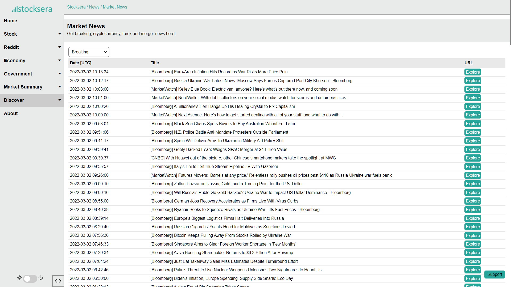Click the sun light-mode icon
Viewport: 511px width, 287px height.
coord(20,277)
